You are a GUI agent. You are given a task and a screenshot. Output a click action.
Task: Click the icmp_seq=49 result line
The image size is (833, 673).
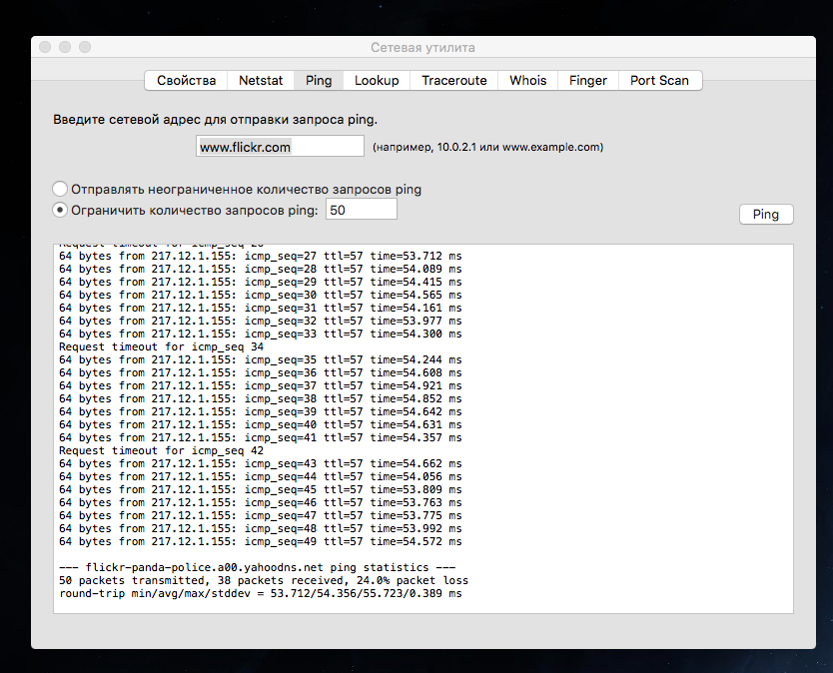click(261, 542)
